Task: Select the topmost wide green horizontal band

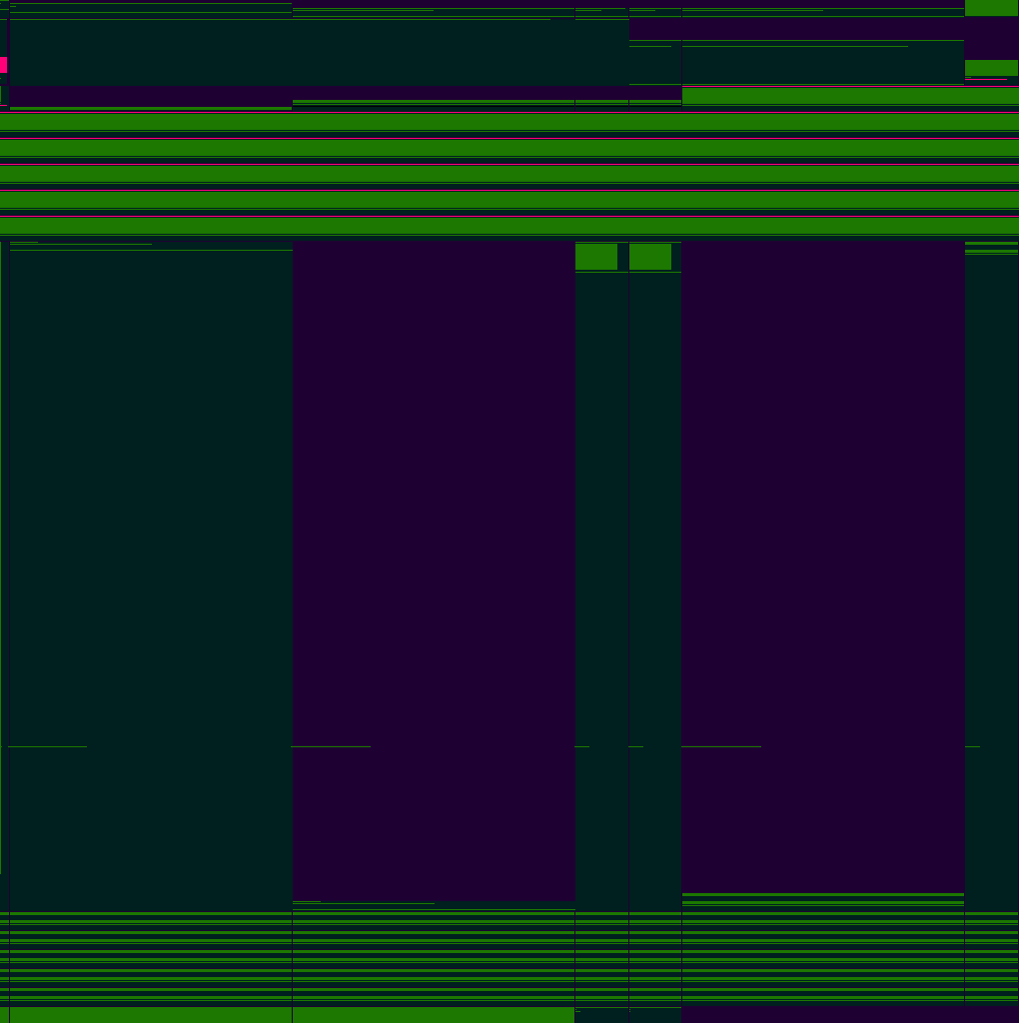Action: tap(509, 122)
